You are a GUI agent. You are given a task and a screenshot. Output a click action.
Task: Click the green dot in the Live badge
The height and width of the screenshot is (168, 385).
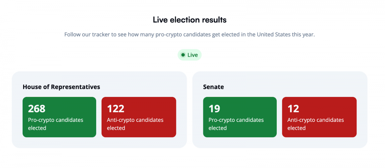point(183,55)
